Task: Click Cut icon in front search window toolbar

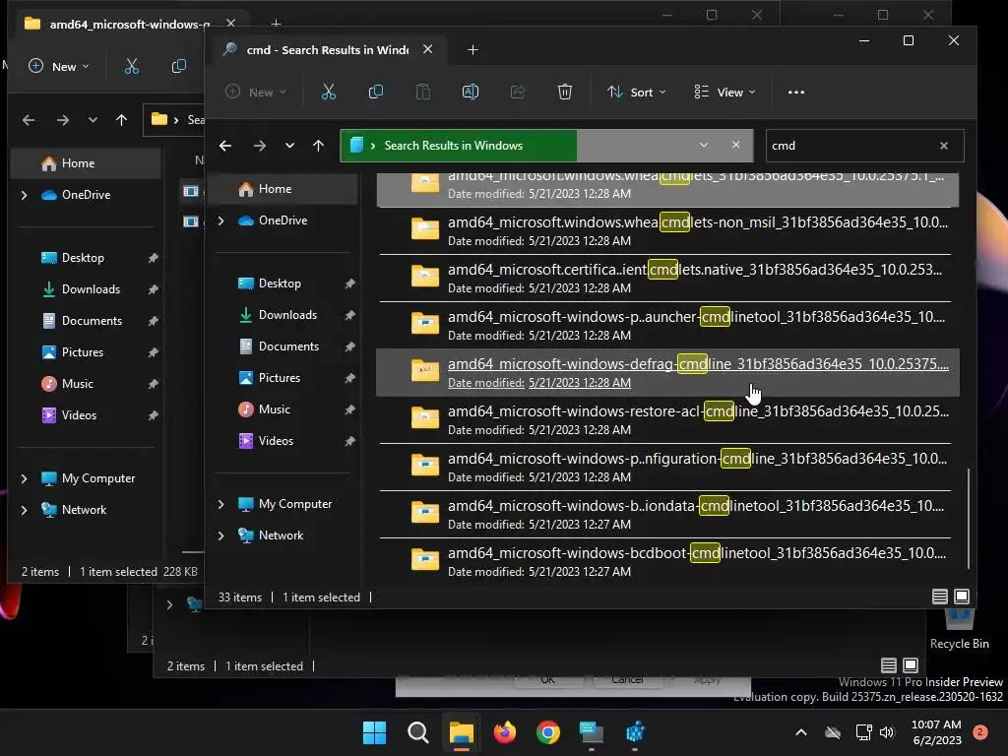Action: pos(329,92)
